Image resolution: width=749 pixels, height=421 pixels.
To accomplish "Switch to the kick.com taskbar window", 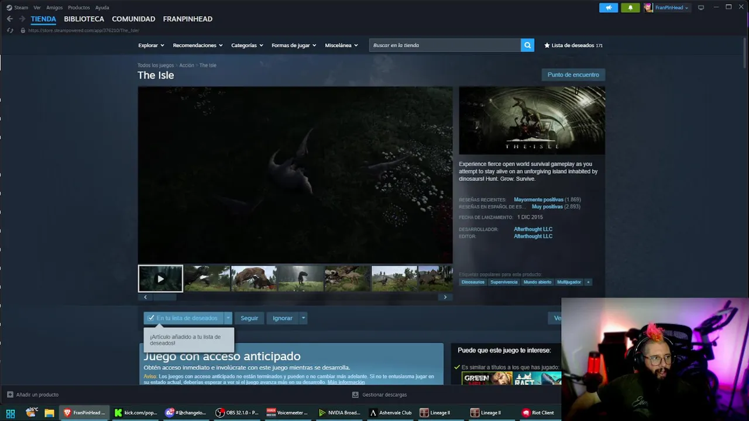I will tap(136, 413).
